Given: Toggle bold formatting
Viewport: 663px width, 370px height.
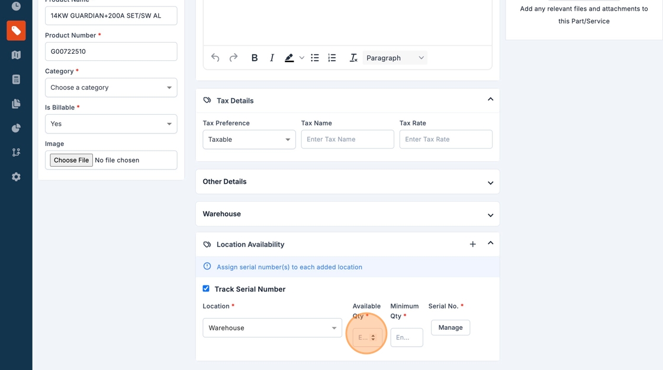Looking at the screenshot, I should [x=255, y=58].
